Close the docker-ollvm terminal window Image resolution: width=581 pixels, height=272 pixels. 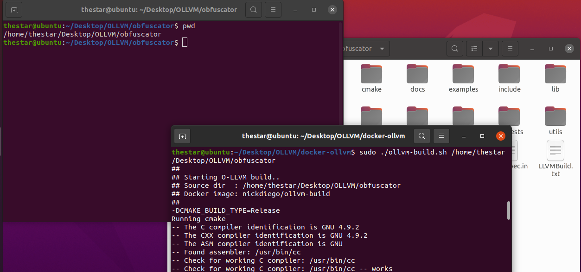[x=500, y=136]
